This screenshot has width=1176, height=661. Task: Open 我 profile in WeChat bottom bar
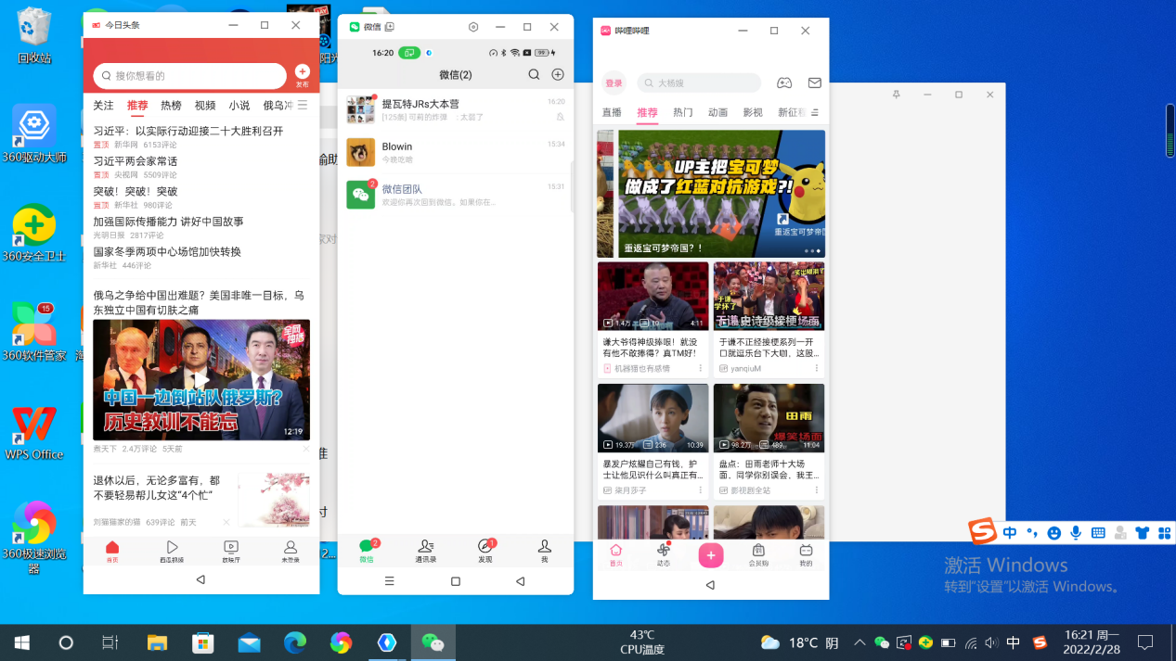(545, 551)
